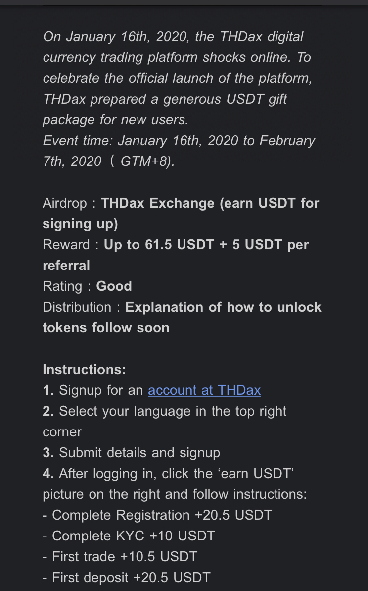Open the "account at THDax" link
This screenshot has width=368, height=591.
point(204,390)
